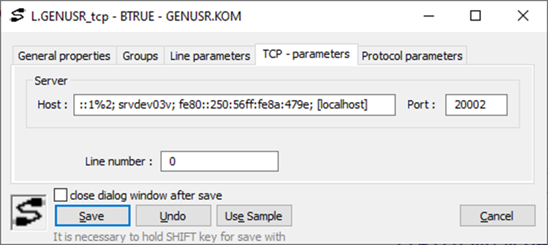Go to the Line parameters tab
Screen dimensions: 548x245
click(x=210, y=56)
